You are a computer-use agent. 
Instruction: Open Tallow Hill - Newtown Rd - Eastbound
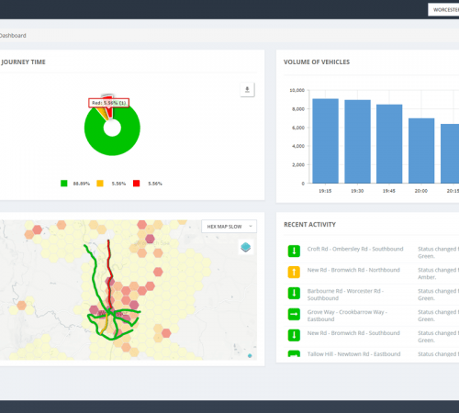tap(353, 354)
